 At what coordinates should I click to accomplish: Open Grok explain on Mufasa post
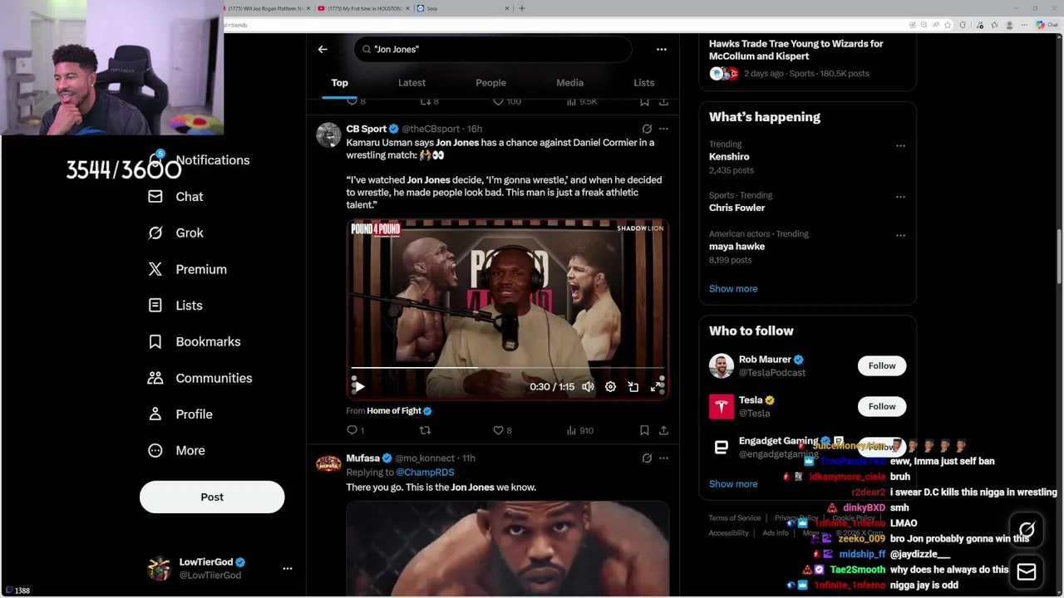(647, 458)
